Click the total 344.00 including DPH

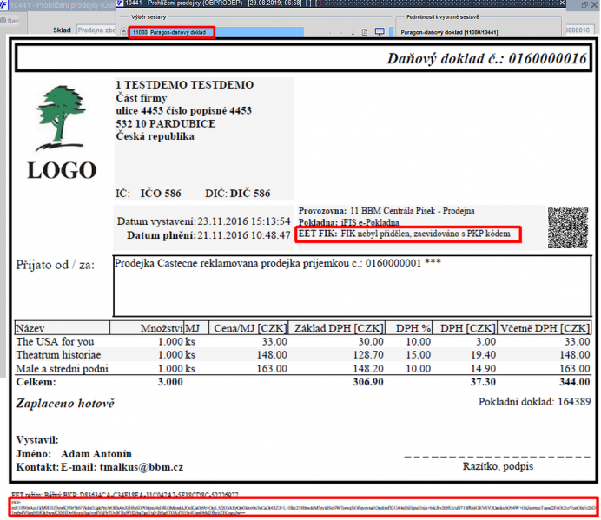(574, 382)
